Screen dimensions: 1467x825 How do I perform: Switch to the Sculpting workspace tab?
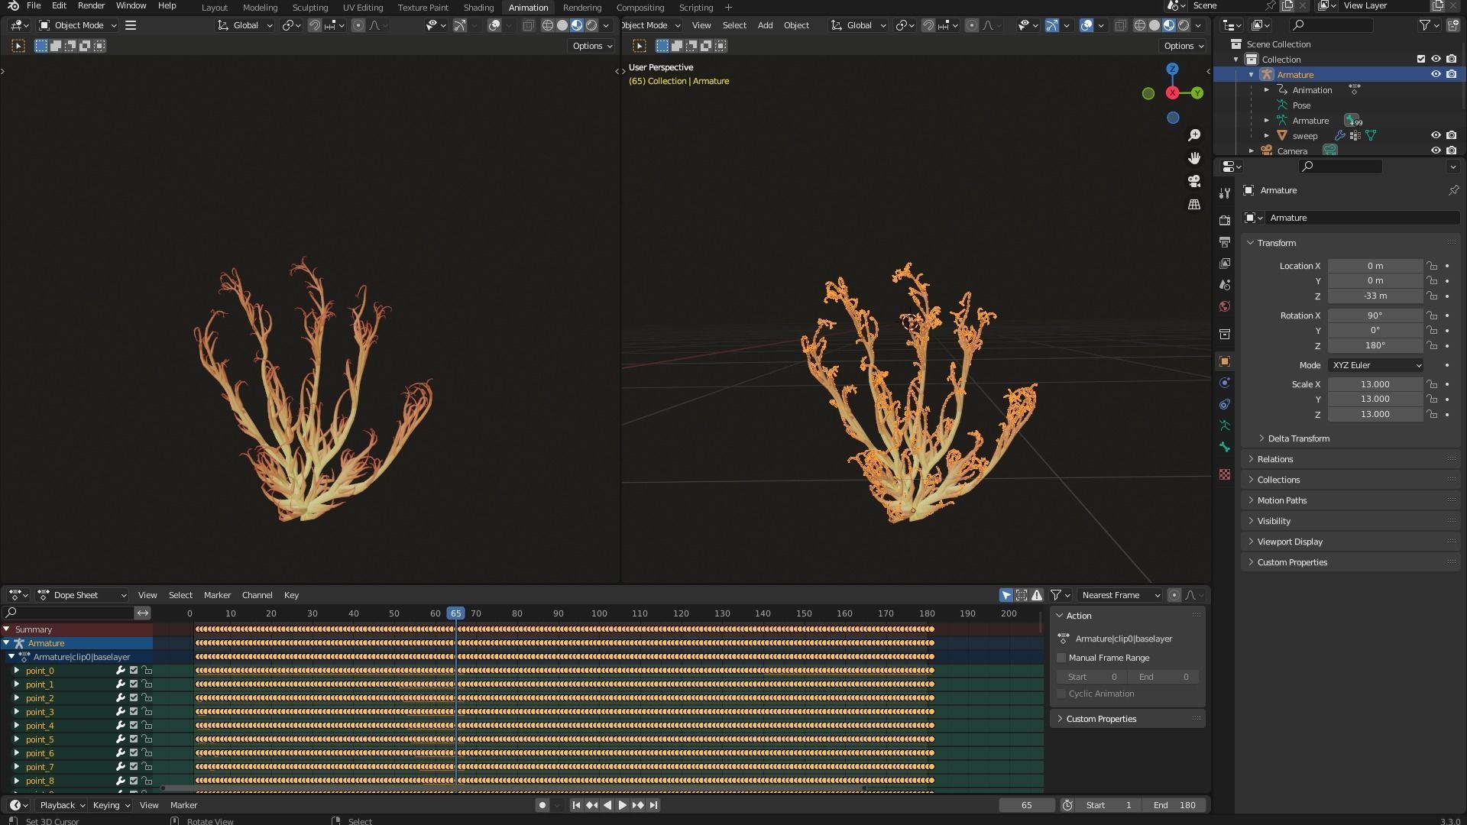pyautogui.click(x=310, y=8)
